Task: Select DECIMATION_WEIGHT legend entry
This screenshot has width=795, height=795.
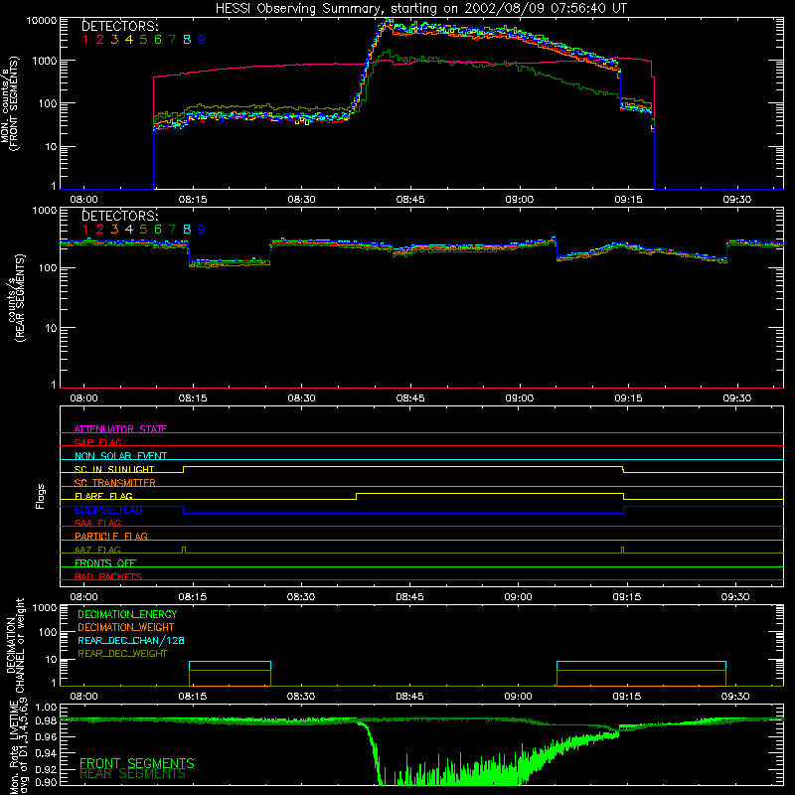Action: [126, 627]
